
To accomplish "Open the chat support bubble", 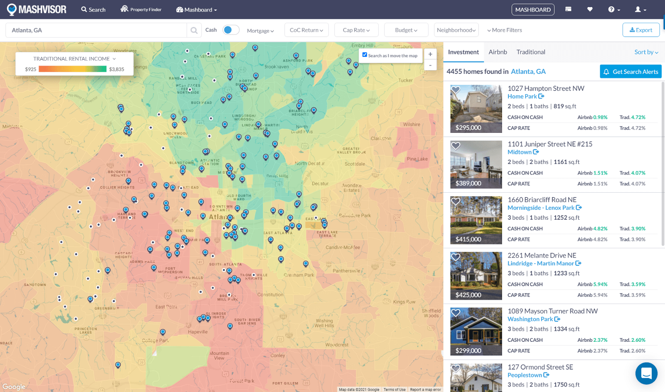I will tap(646, 373).
